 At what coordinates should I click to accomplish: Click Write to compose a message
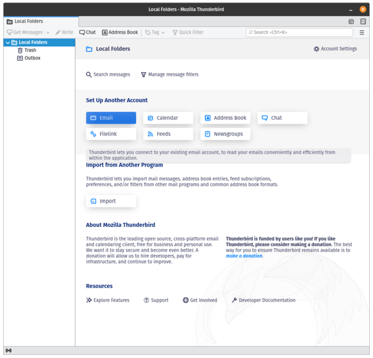click(x=65, y=32)
